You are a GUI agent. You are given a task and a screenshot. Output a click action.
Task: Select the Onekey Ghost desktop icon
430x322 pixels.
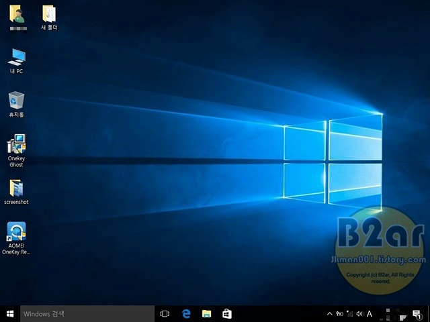tap(16, 144)
